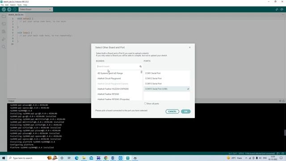The height and width of the screenshot is (161, 286).
Task: Select Adafruit Feather RP2040 board
Action: coord(108,94)
